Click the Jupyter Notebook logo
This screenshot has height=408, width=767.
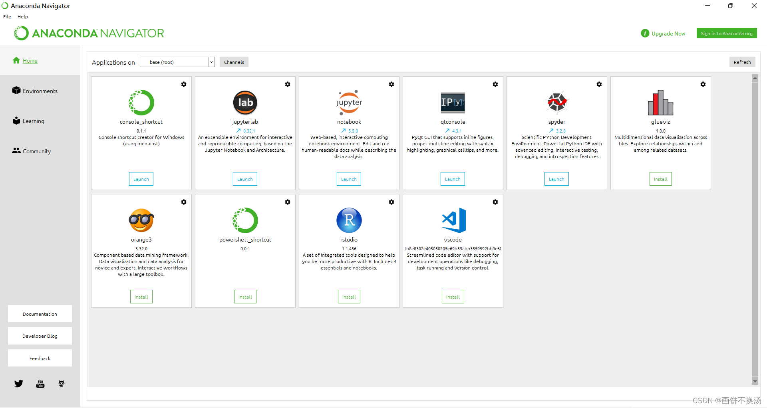click(x=349, y=103)
